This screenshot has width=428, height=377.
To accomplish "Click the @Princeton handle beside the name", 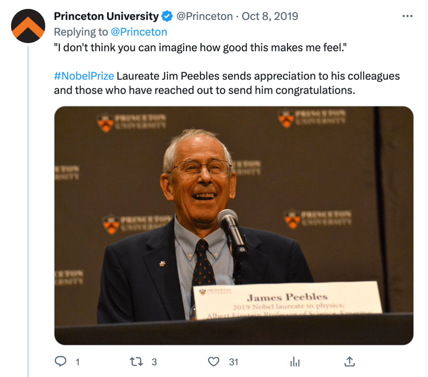I will 204,16.
